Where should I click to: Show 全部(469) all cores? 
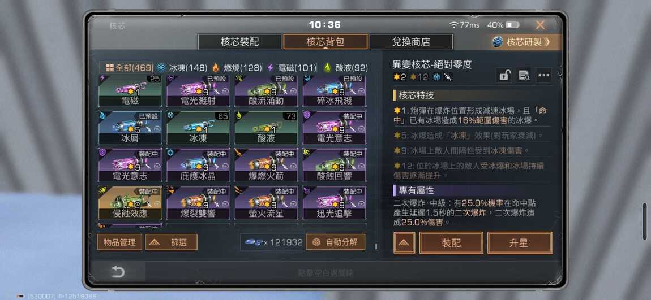coord(127,68)
